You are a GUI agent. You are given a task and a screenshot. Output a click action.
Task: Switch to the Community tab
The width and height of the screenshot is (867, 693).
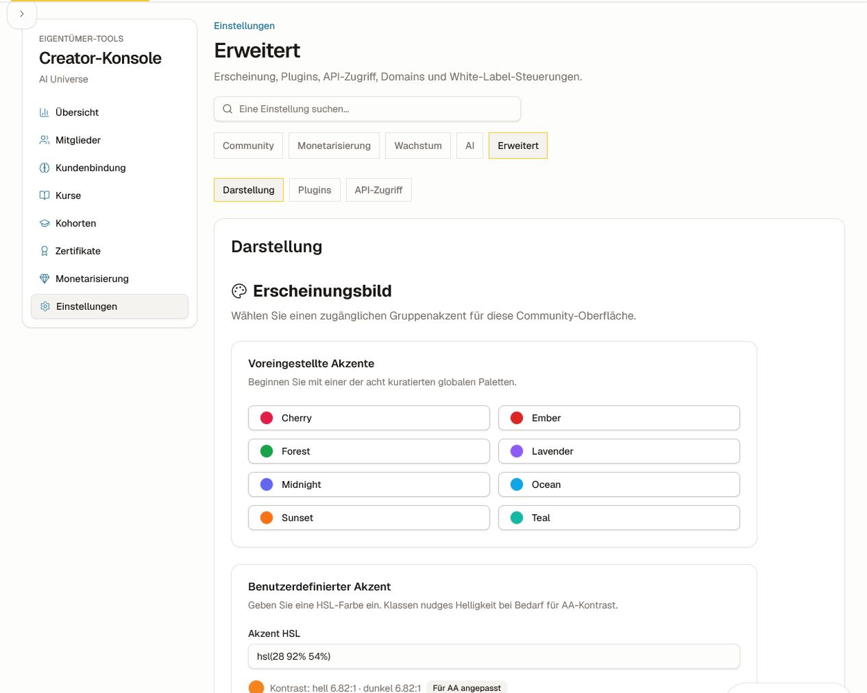tap(248, 146)
